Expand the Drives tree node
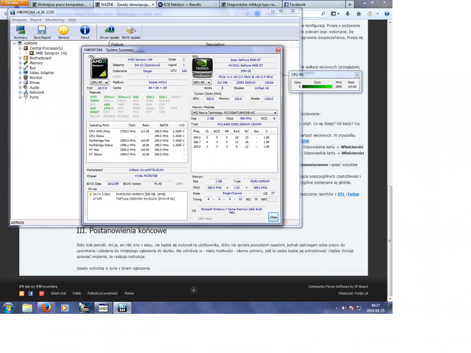This screenshot has width=471, height=353. coord(20,82)
